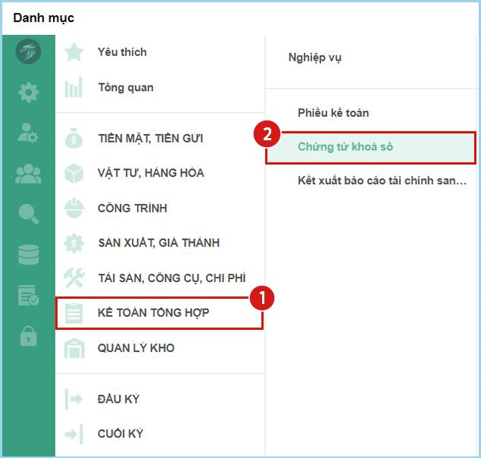Open Chứng từ khoá sổ
The width and height of the screenshot is (481, 458).
(345, 146)
